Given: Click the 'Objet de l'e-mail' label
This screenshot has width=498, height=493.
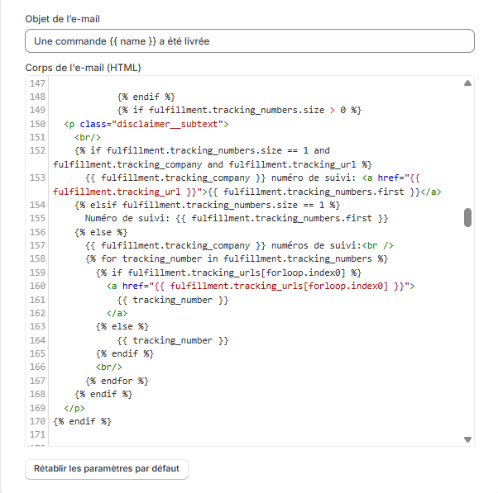Looking at the screenshot, I should 63,19.
